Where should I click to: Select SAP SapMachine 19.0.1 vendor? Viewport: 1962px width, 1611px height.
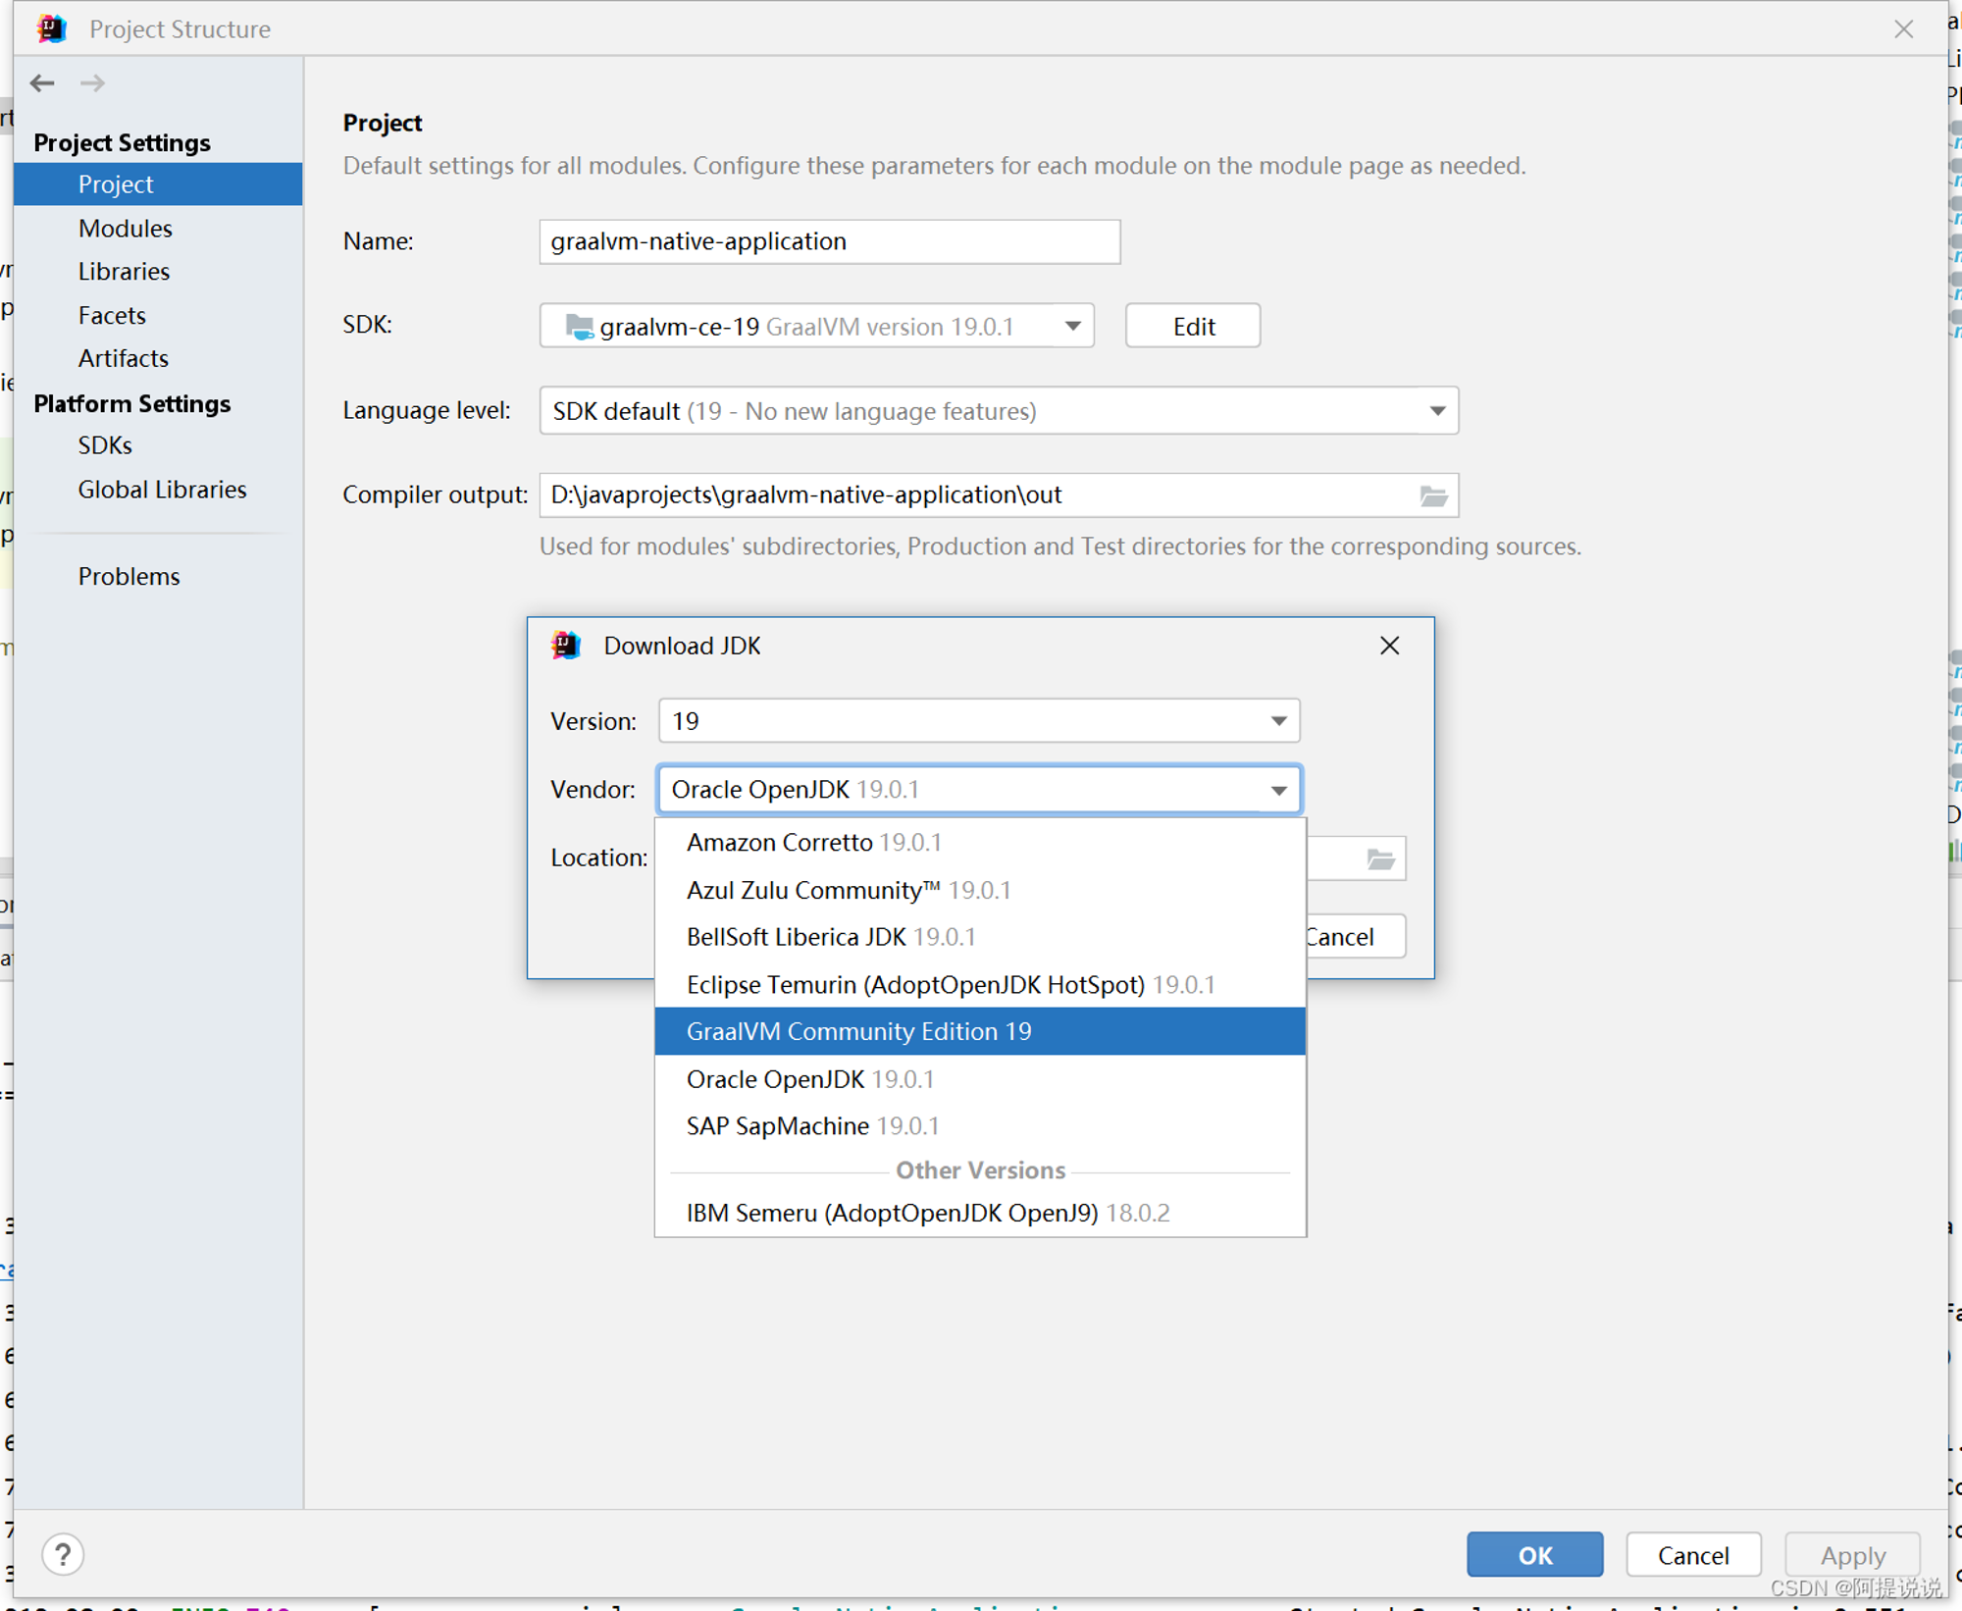tap(980, 1126)
